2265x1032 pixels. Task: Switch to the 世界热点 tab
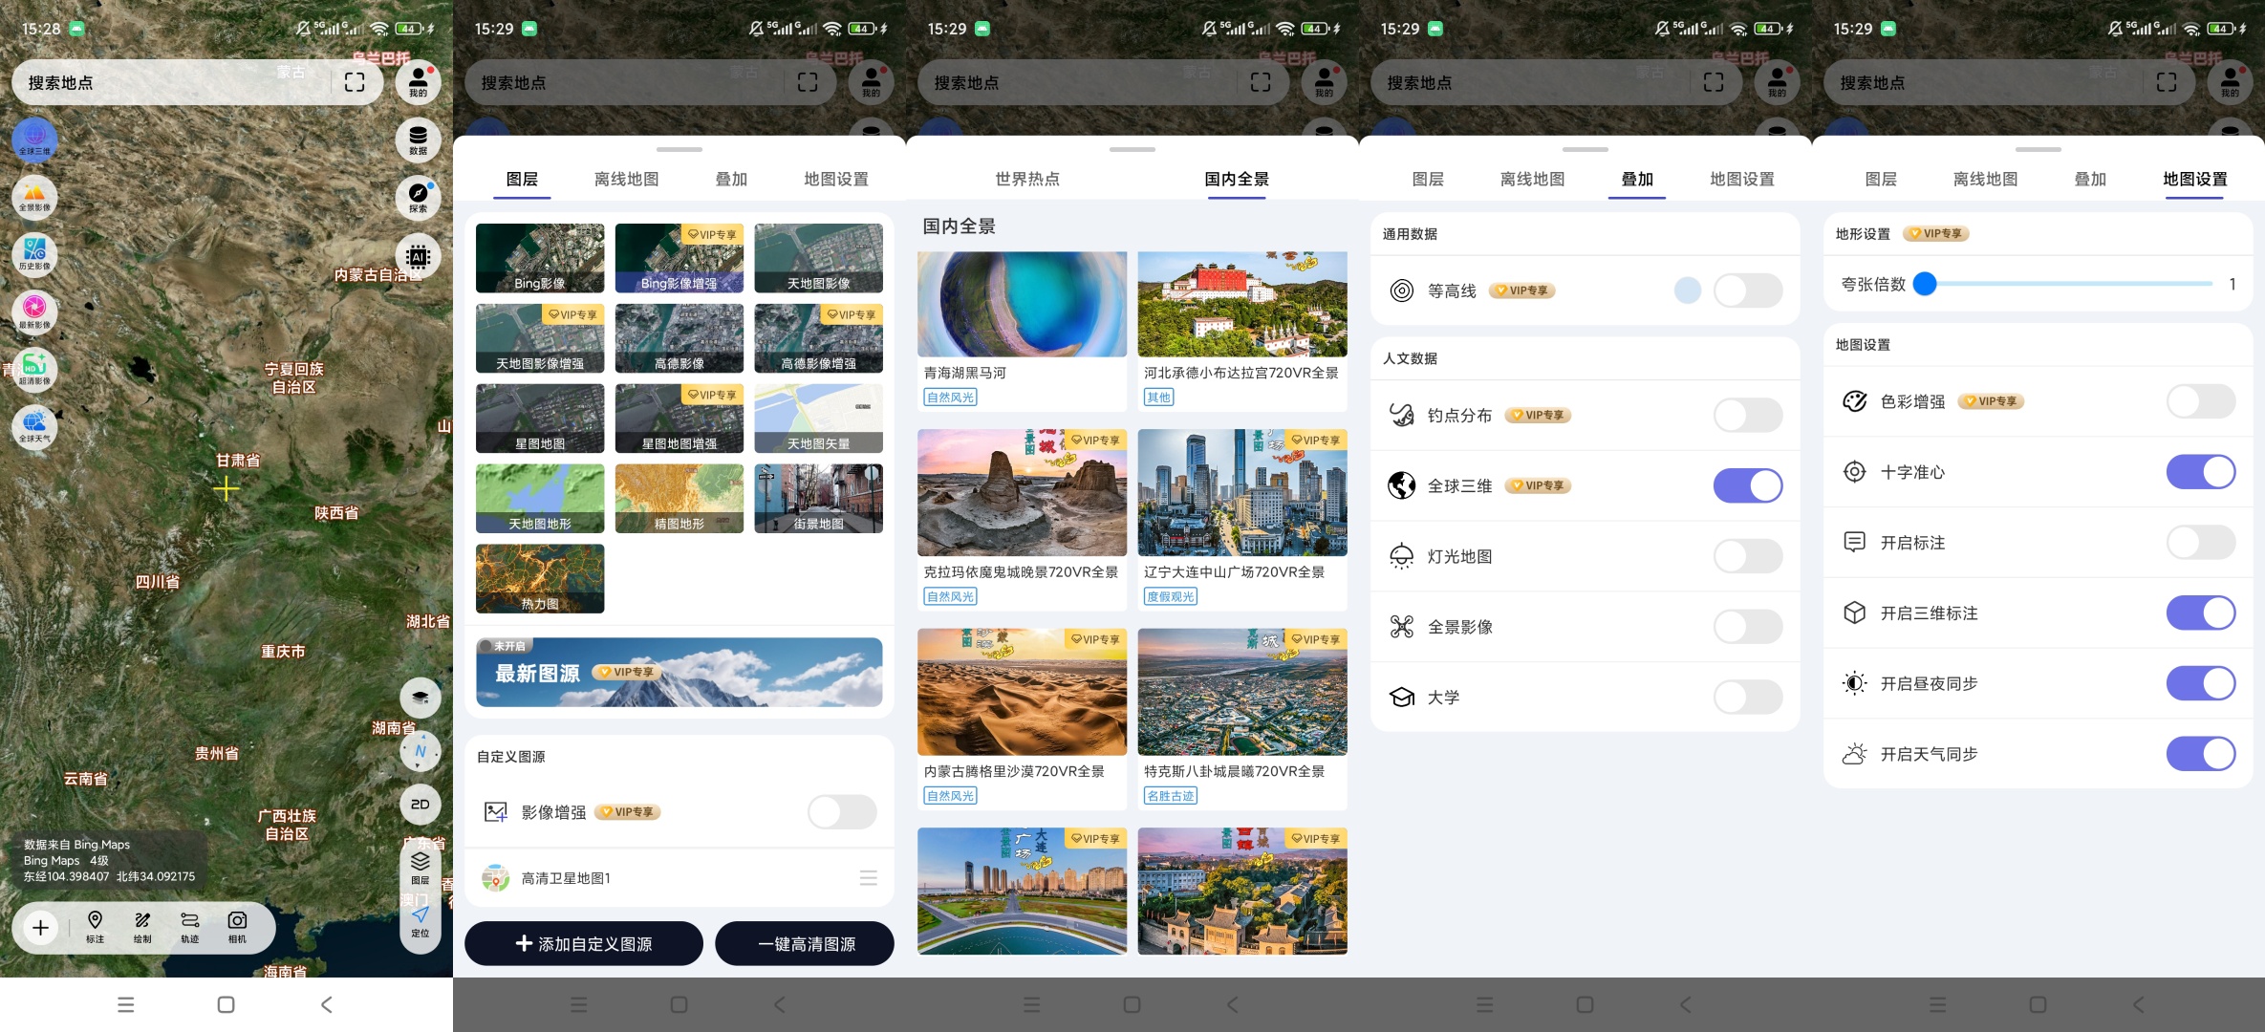1027,179
